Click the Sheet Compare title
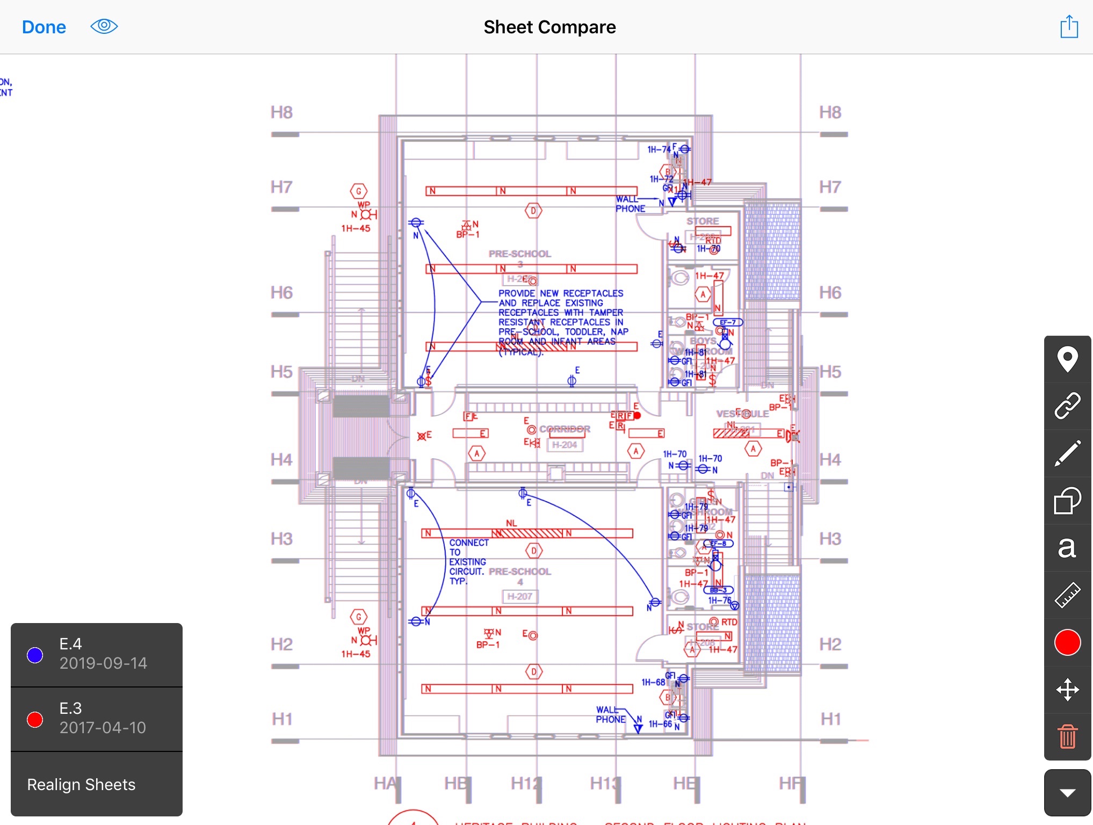Screen dimensions: 1093x825 [549, 27]
